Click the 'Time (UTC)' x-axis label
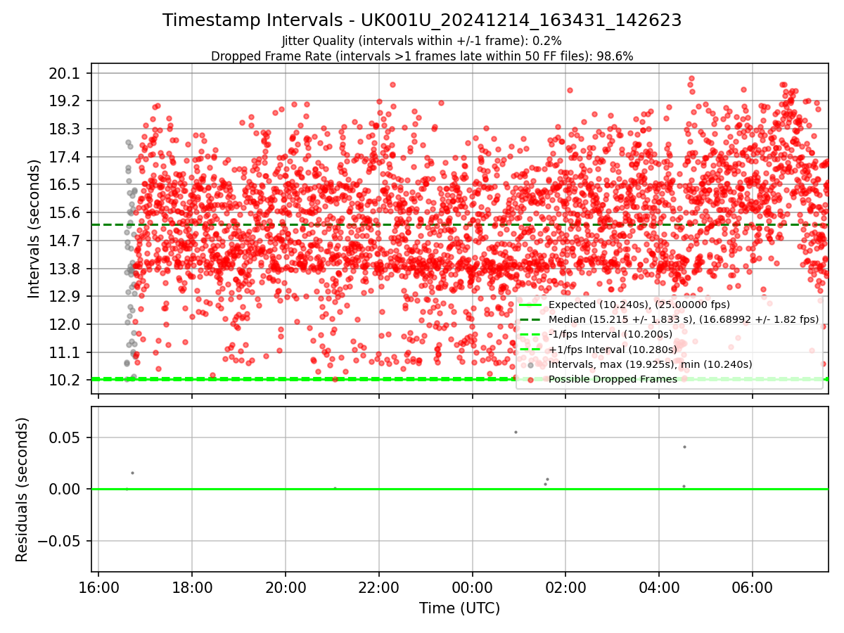 pyautogui.click(x=459, y=608)
